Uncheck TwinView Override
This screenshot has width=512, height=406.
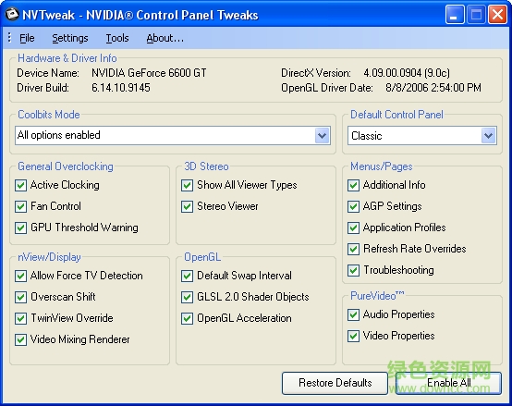(x=21, y=318)
